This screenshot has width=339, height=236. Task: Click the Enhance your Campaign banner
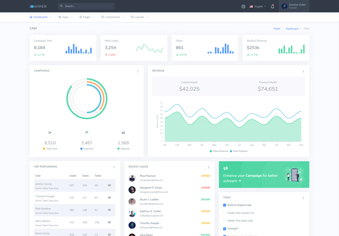pos(264,174)
